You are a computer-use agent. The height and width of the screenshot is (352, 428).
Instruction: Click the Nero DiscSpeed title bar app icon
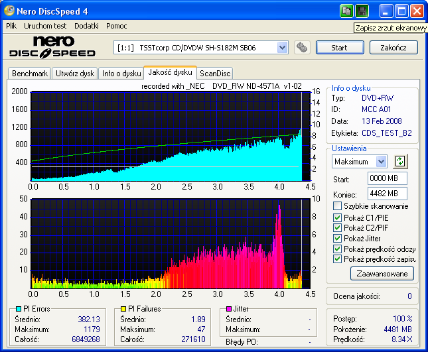point(9,11)
